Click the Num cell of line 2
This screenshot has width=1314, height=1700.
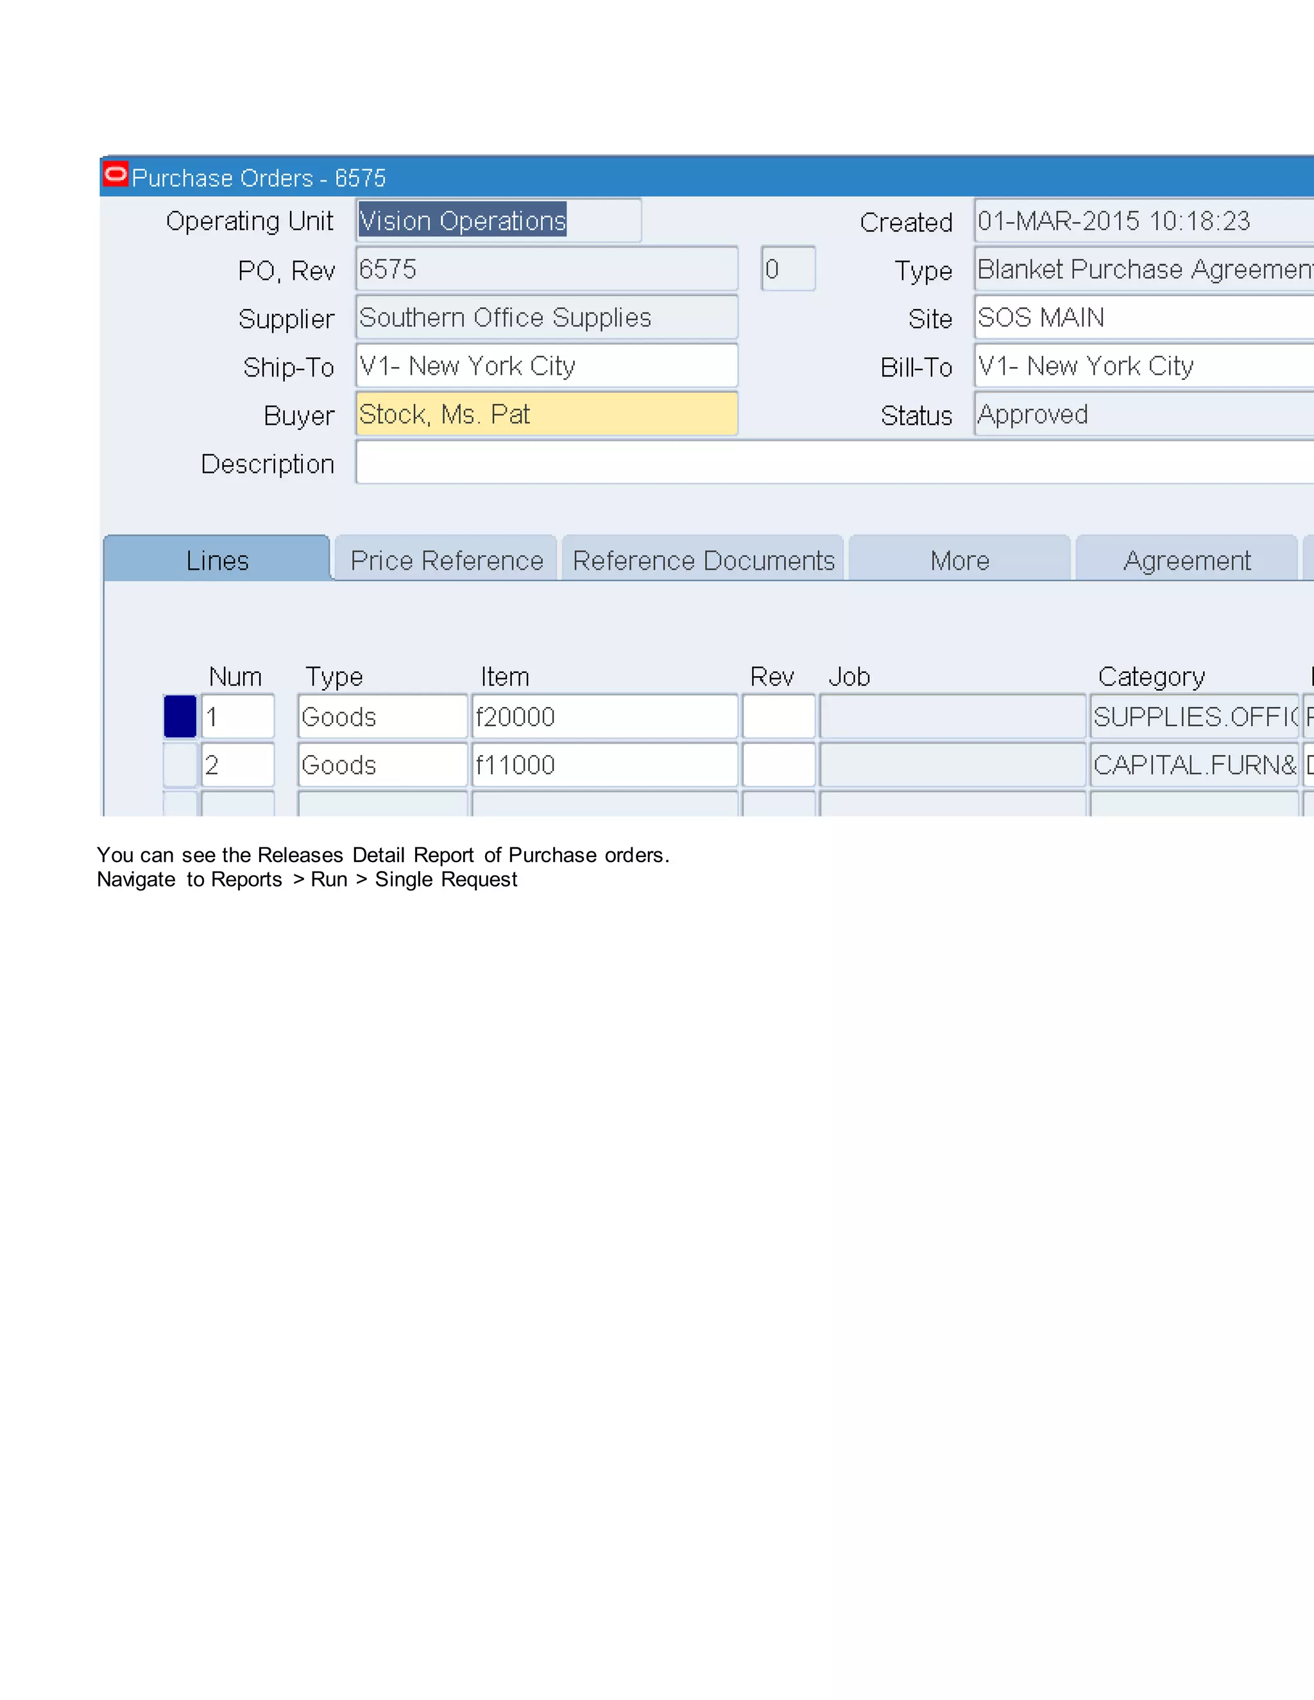coord(237,765)
